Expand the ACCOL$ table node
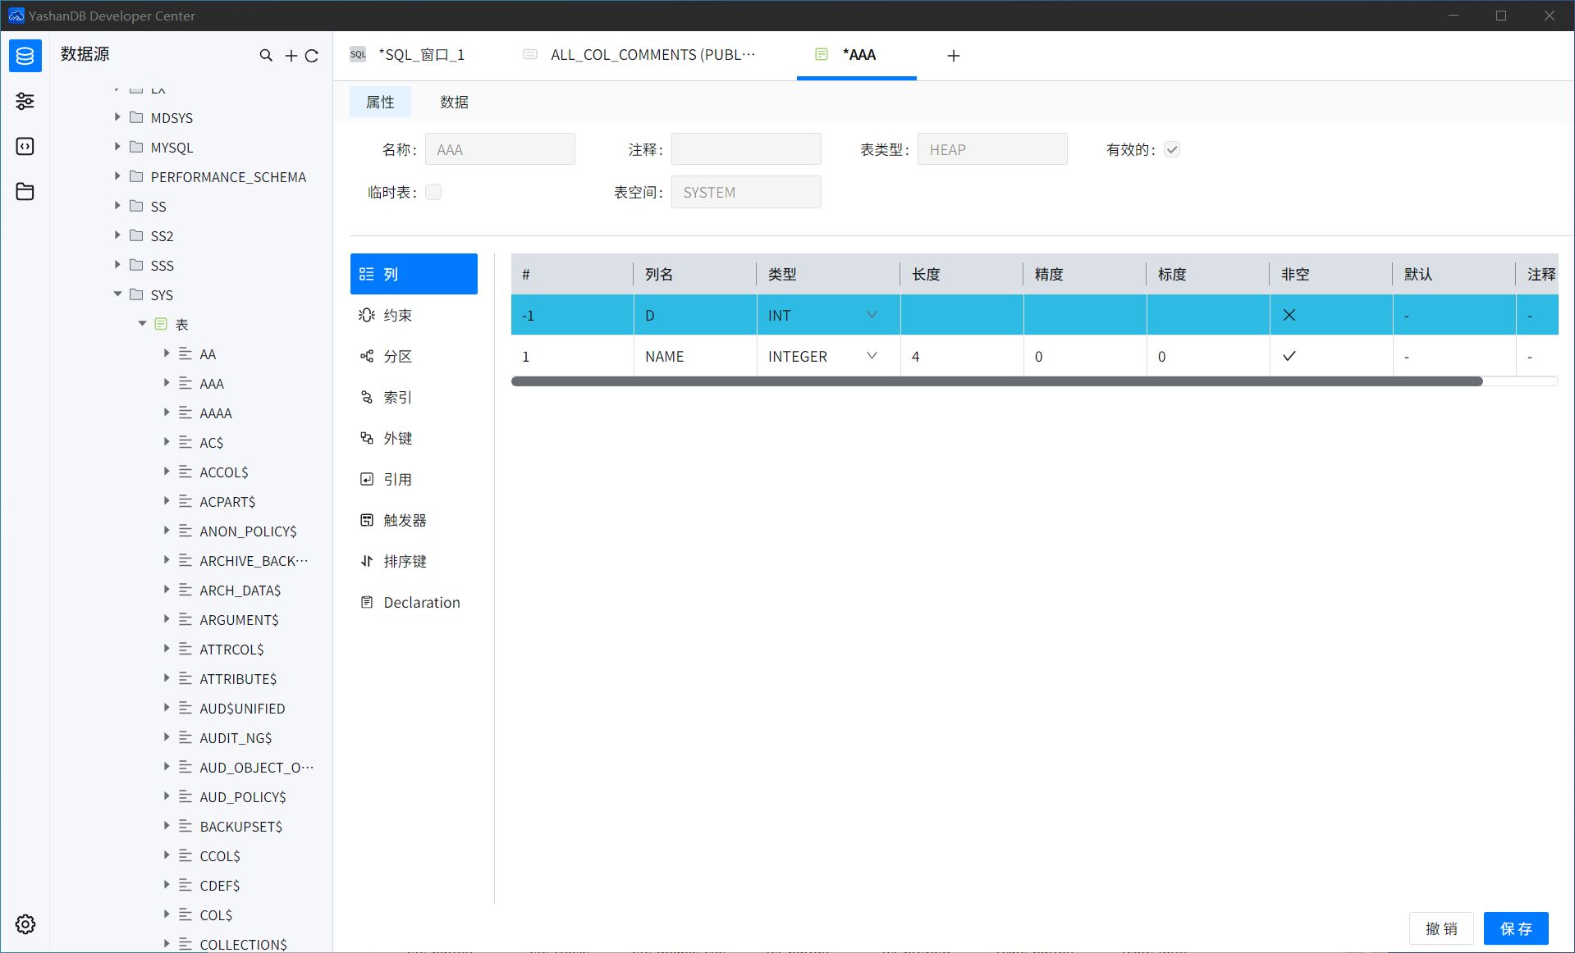 [167, 471]
